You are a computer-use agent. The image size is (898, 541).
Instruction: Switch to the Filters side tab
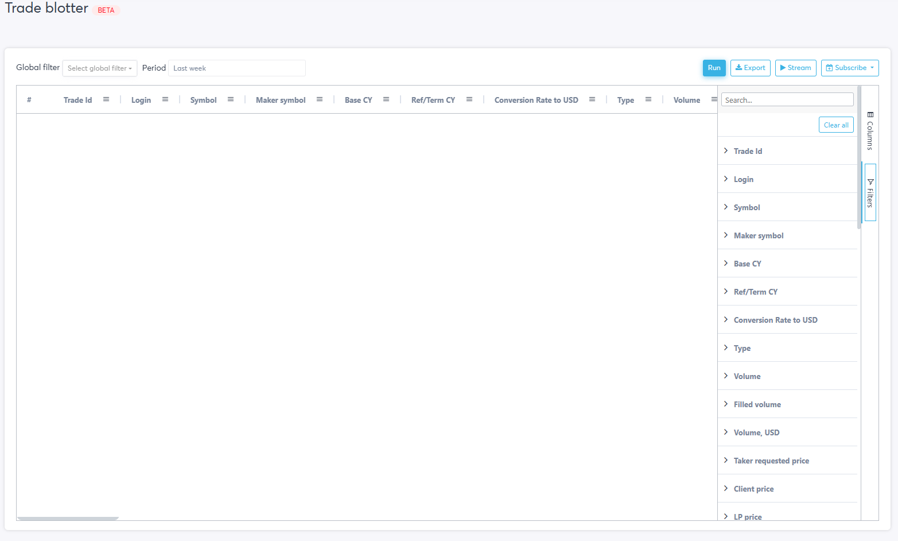point(870,193)
